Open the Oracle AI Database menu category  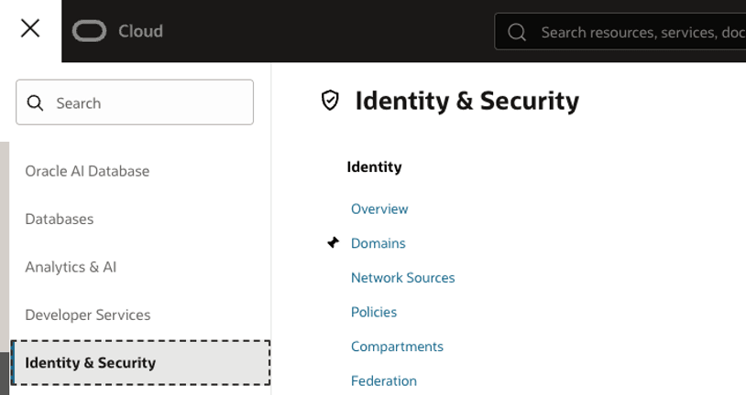point(87,171)
